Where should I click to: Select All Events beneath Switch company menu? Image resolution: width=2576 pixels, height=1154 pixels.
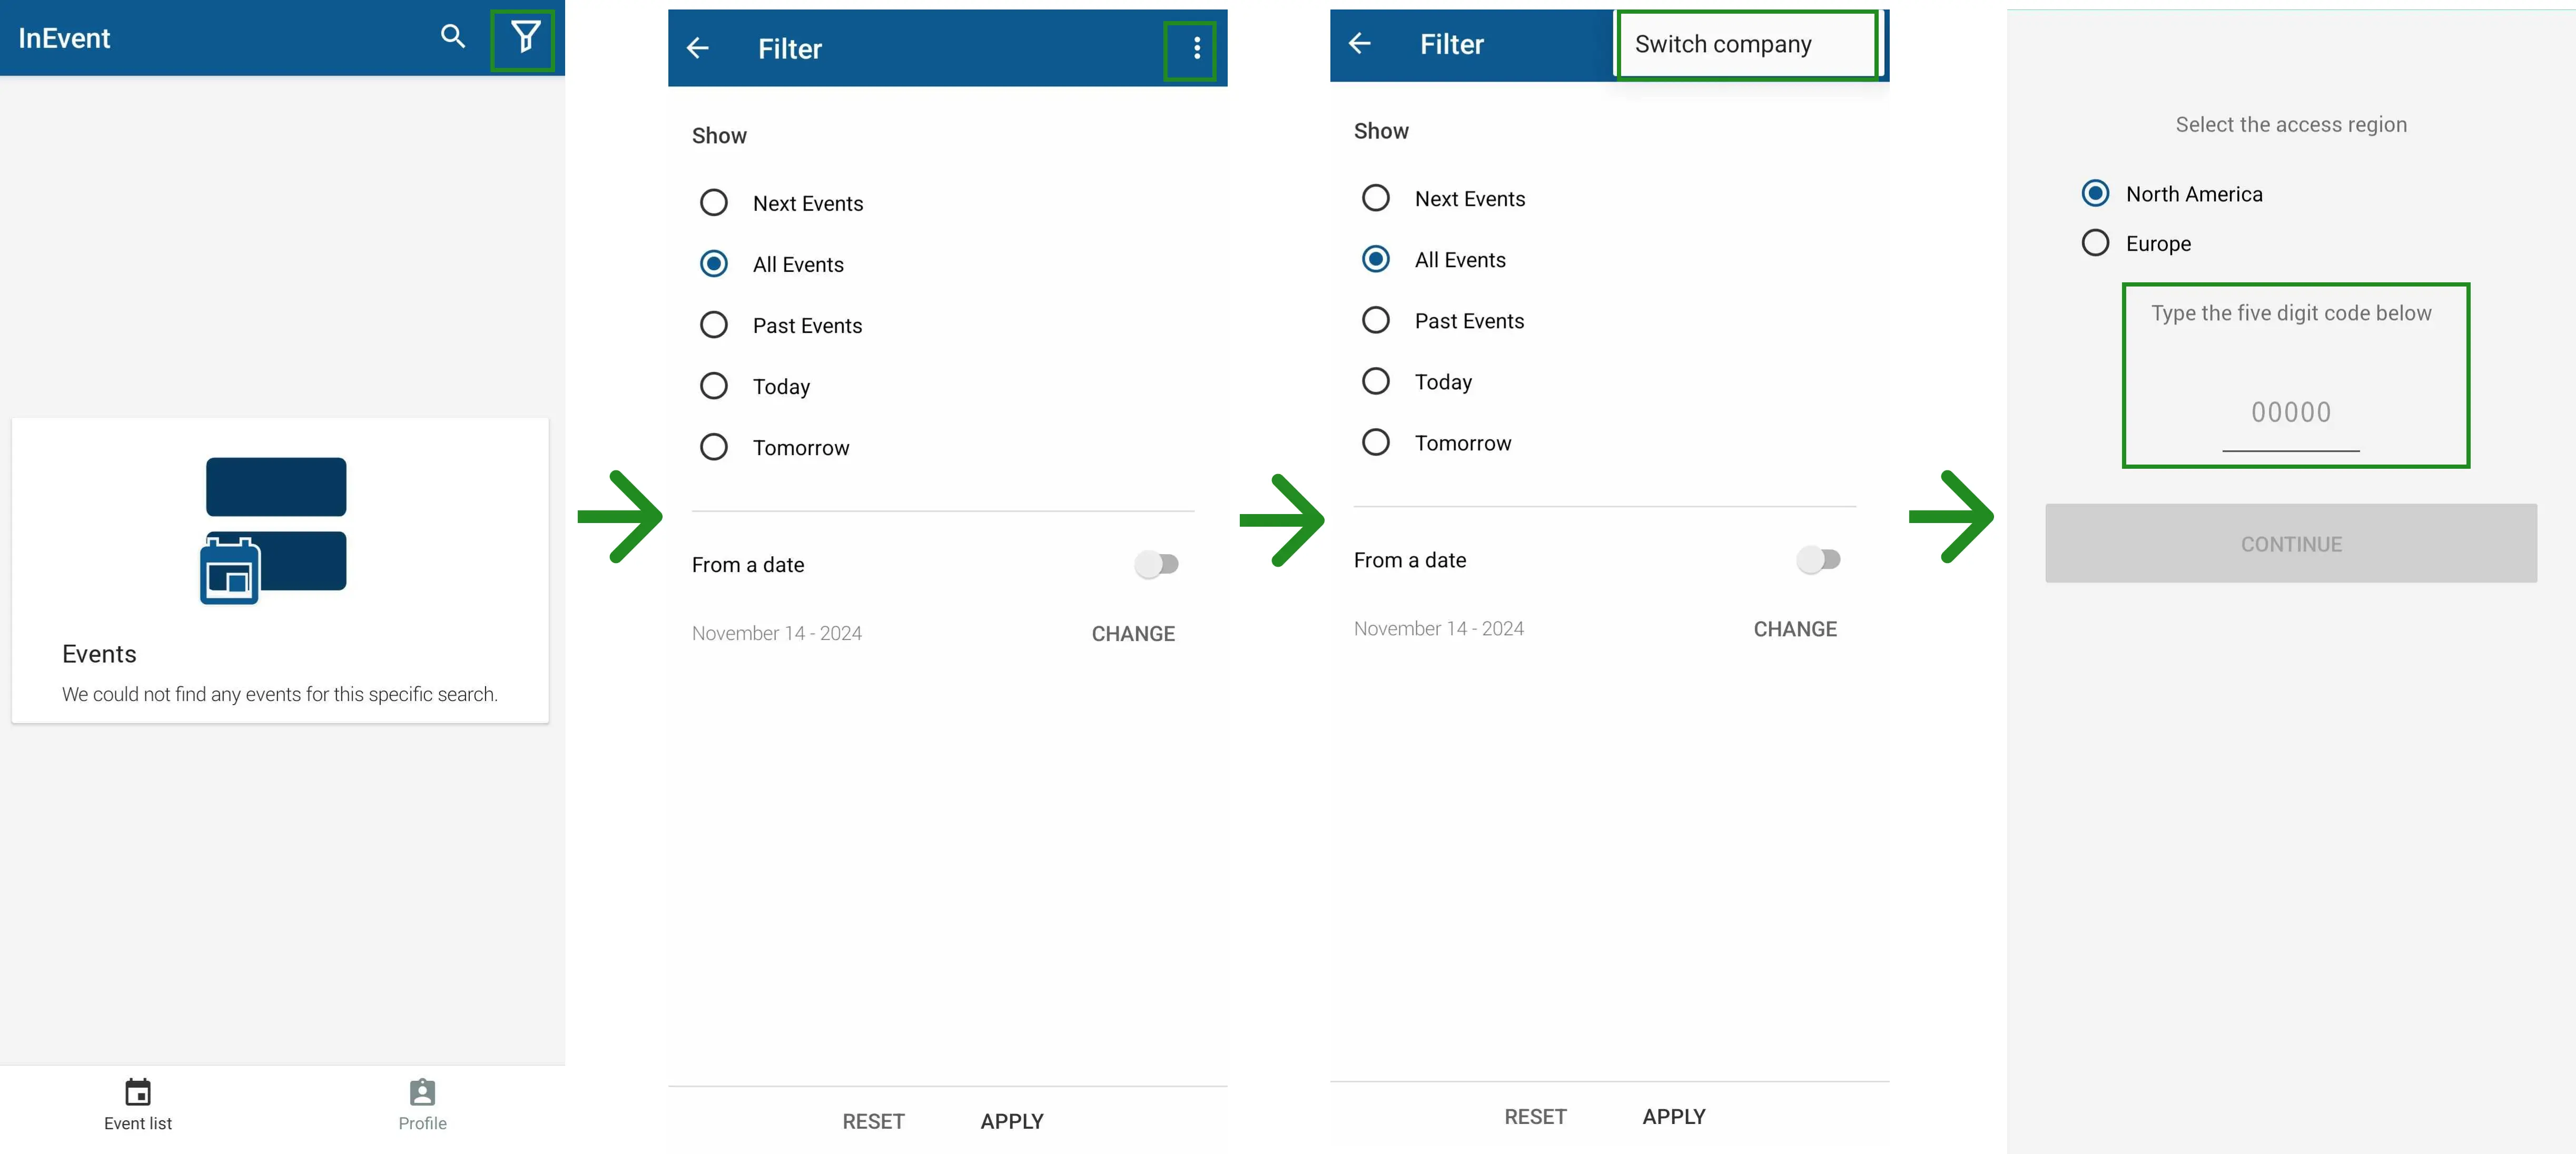point(1434,259)
